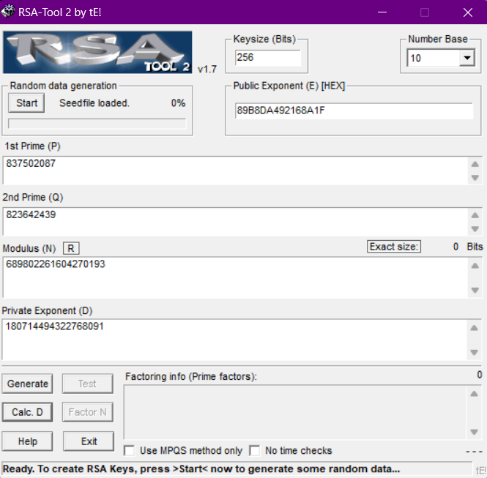This screenshot has height=478, width=487.
Task: Open the Number Base dropdown
Action: pos(466,59)
